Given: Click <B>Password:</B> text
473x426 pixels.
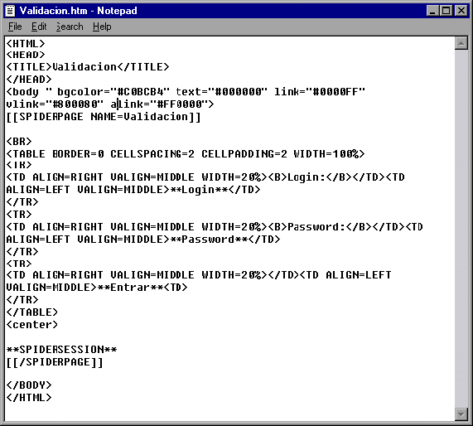Looking at the screenshot, I should (320, 227).
